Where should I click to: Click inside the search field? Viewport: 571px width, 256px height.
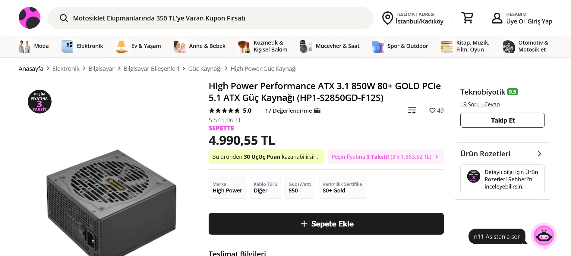click(211, 18)
